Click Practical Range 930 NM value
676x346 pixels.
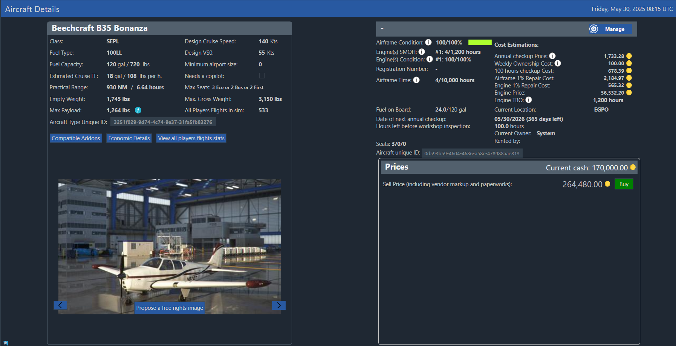pyautogui.click(x=117, y=87)
